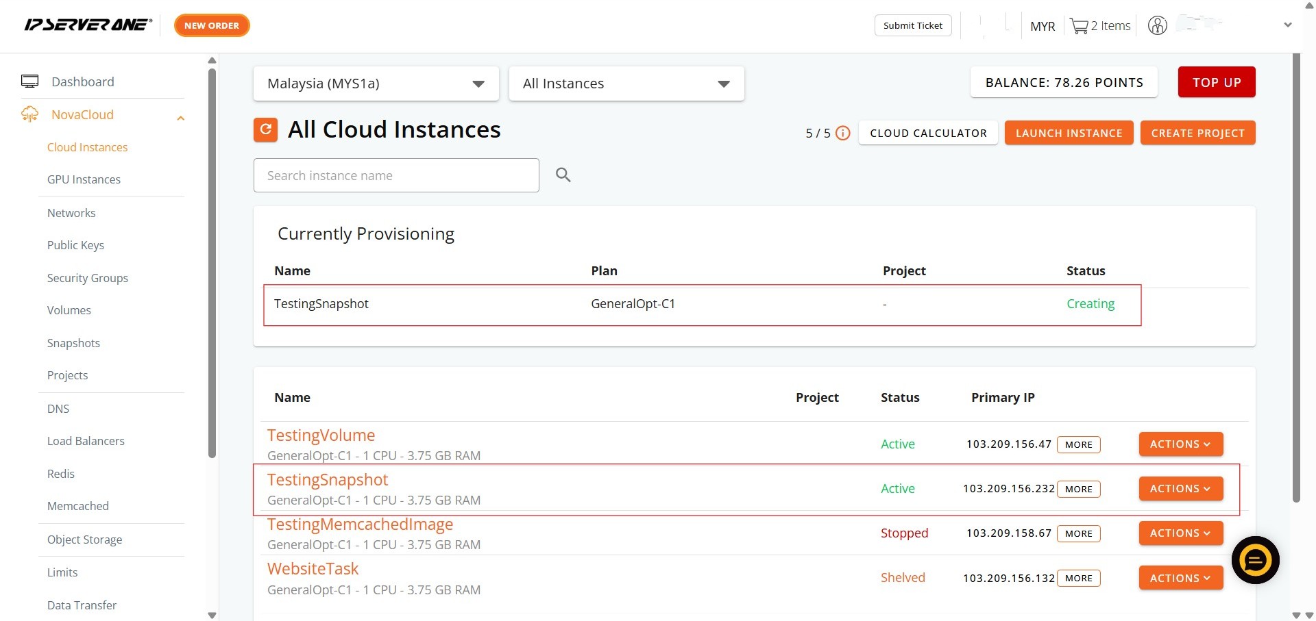Open the live chat bubble icon
Viewport: 1316px width, 621px height.
pos(1255,560)
